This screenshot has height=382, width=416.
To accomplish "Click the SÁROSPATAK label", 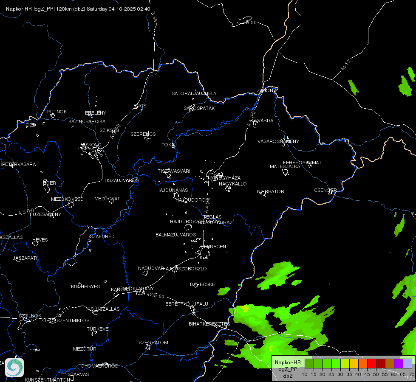I will pos(199,108).
